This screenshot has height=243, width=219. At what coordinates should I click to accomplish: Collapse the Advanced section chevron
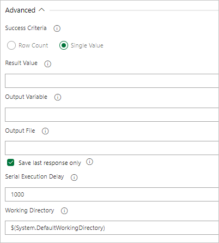click(41, 10)
